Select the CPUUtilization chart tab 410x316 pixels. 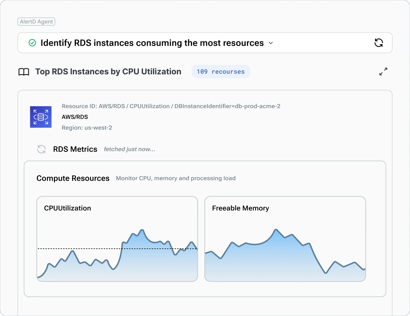67,208
